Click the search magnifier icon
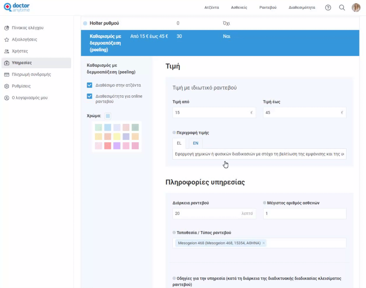 342,7
